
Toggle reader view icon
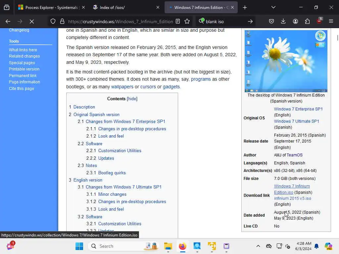(178, 21)
